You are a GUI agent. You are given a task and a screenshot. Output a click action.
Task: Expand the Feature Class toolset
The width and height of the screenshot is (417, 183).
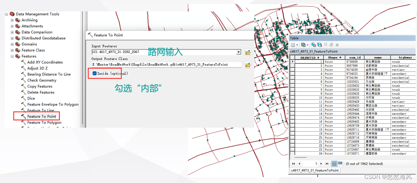(12, 50)
